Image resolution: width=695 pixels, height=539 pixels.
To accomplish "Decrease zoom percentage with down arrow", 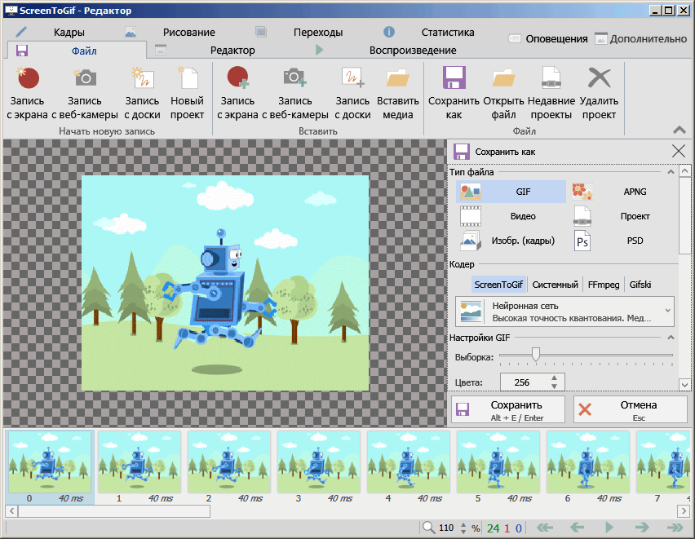I will pos(463,531).
